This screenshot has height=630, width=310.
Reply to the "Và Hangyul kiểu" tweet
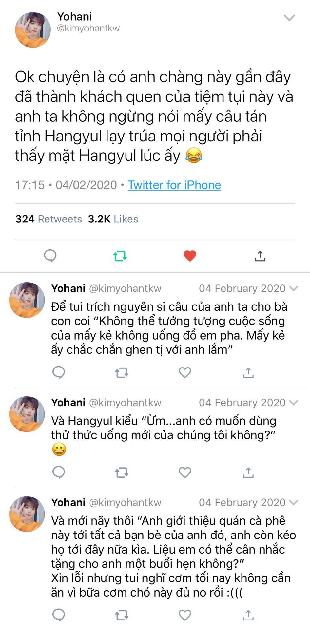tap(59, 472)
